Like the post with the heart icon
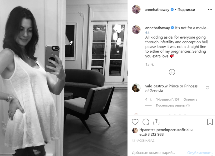The height and width of the screenshot is (156, 215). coord(135,122)
